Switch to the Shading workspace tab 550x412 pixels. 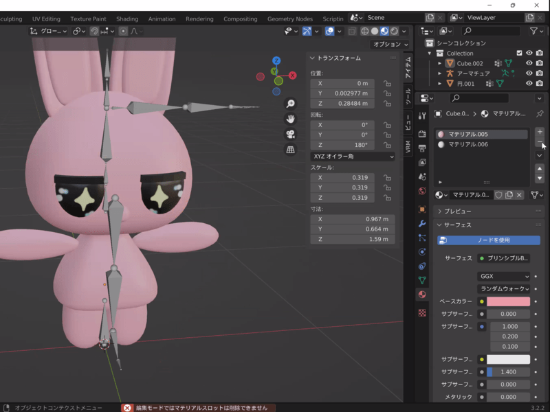click(x=127, y=19)
